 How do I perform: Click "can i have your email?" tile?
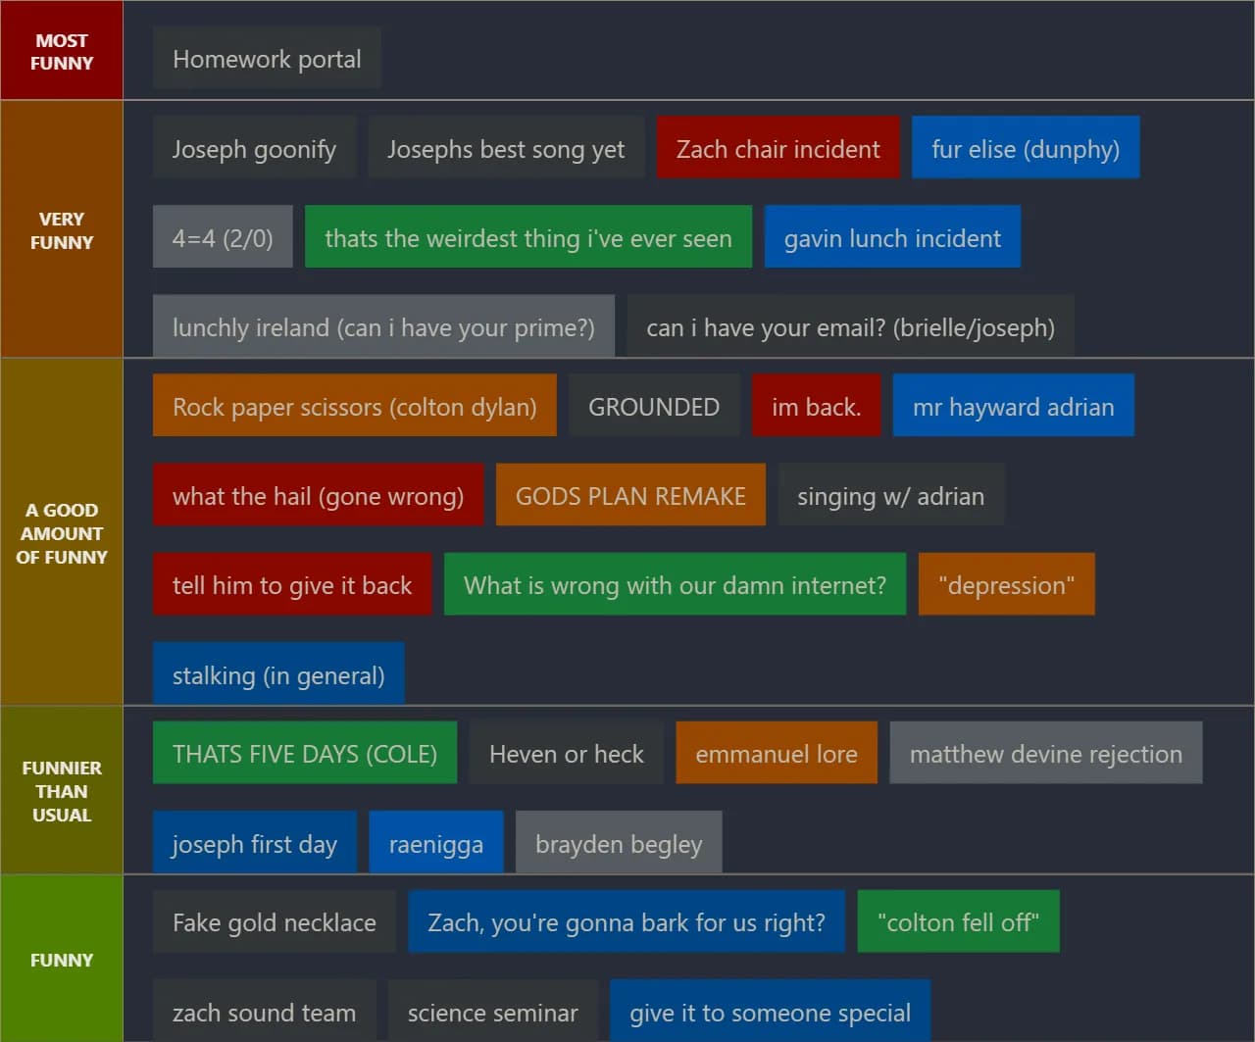pos(850,326)
